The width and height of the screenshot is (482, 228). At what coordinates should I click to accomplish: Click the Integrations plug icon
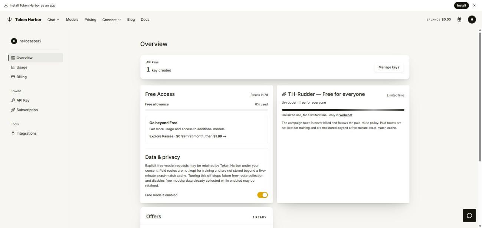tap(13, 133)
